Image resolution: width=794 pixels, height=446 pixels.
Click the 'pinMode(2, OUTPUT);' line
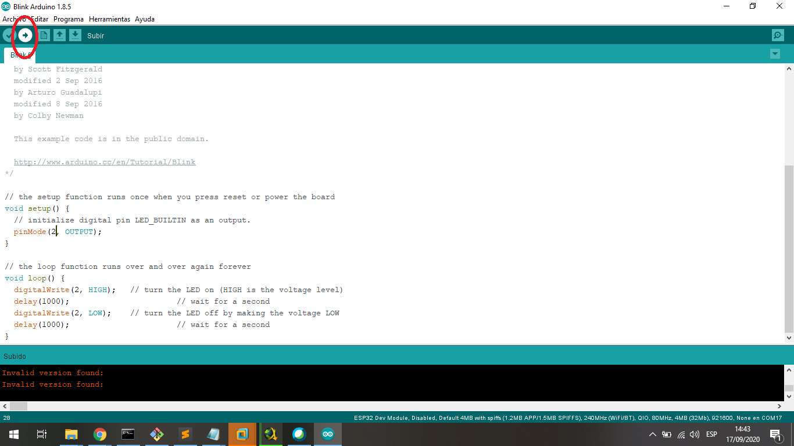[x=58, y=232]
